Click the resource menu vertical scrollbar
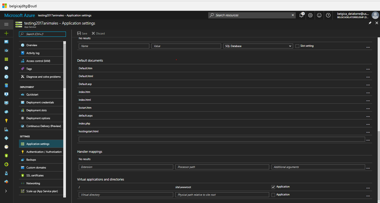Image resolution: width=380 pixels, height=203 pixels. 64,64
